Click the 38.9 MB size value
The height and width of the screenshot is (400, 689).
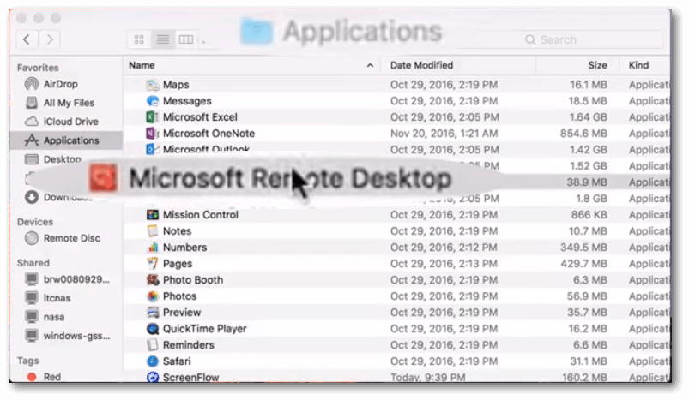(587, 182)
